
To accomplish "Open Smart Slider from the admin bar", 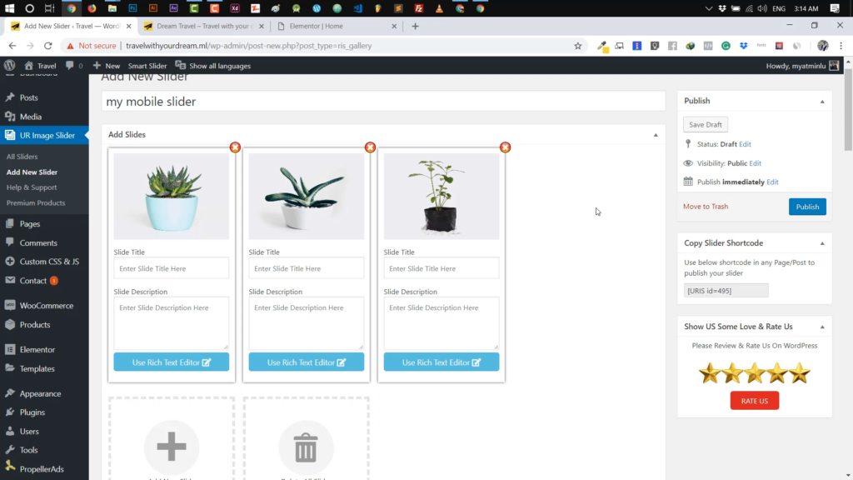I will click(x=147, y=65).
